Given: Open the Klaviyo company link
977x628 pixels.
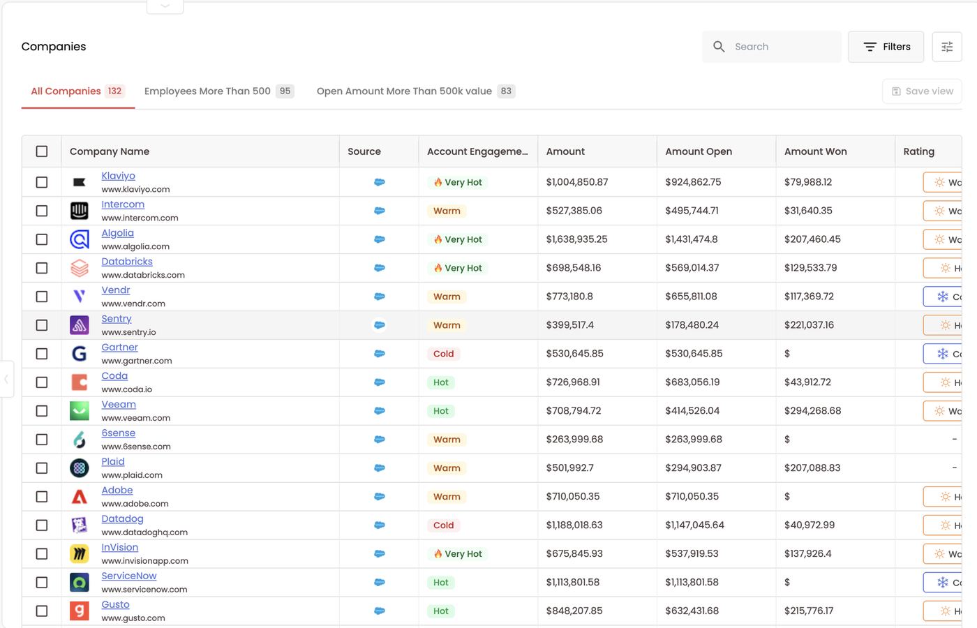Looking at the screenshot, I should pos(118,176).
